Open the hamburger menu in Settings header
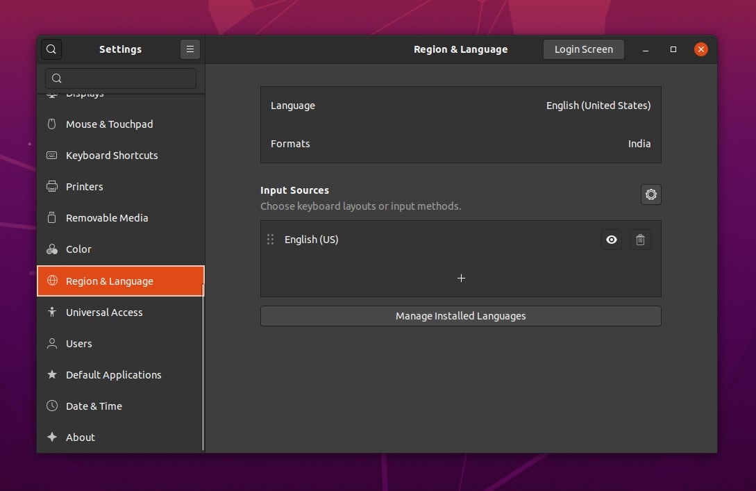756x491 pixels. (190, 49)
